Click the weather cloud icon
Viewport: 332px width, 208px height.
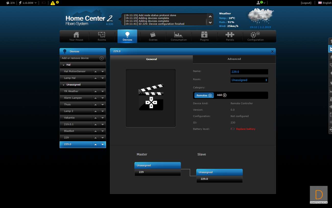260,16
